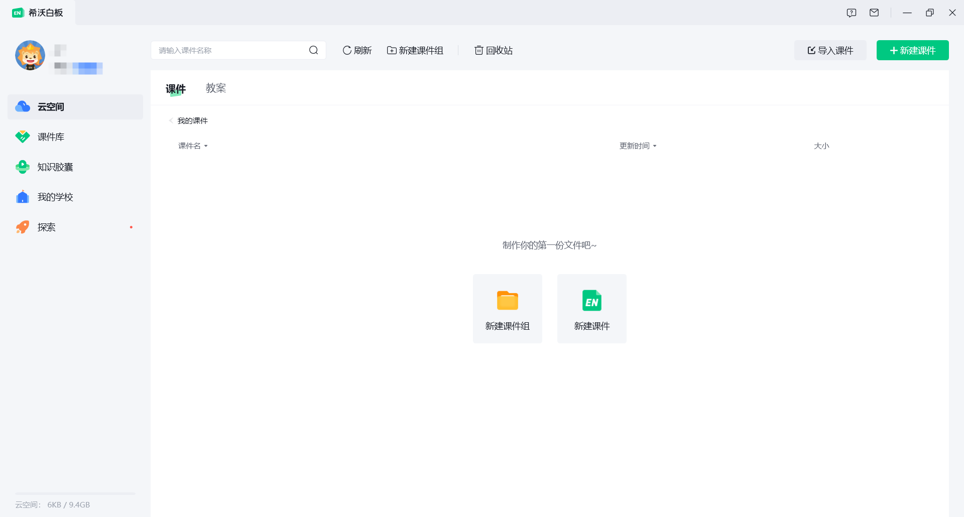Click the 导入课件 import button
This screenshot has width=964, height=517.
click(x=830, y=50)
